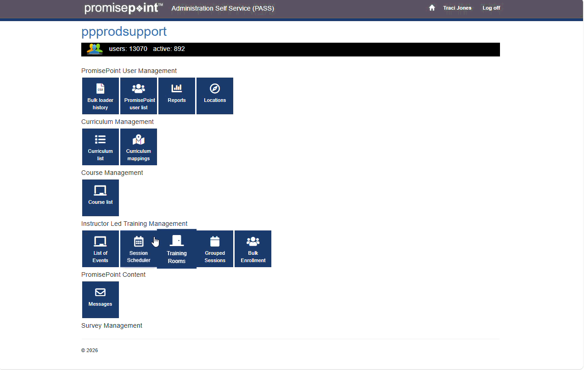Open the Bulk Enrollment tile

point(253,249)
